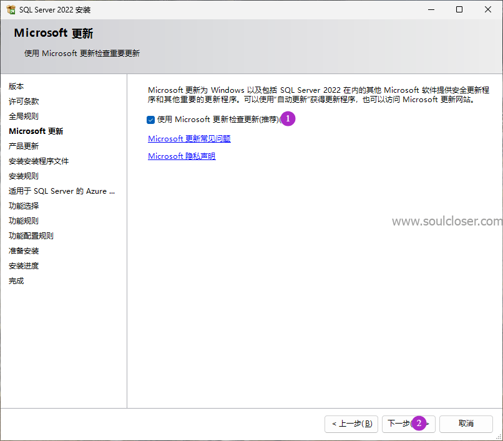Maximize the SQL Server 2022 安装 window

coord(459,9)
